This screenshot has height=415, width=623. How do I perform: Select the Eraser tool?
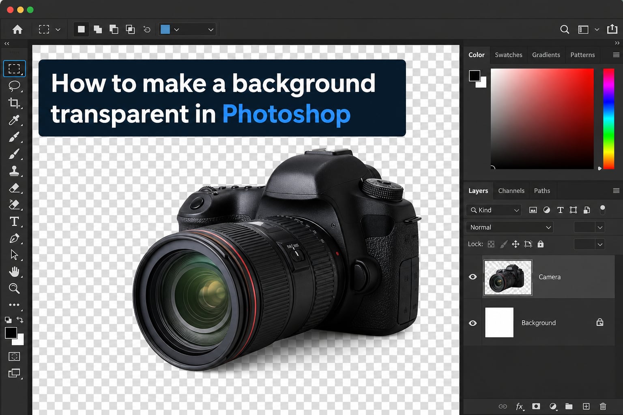coord(14,188)
